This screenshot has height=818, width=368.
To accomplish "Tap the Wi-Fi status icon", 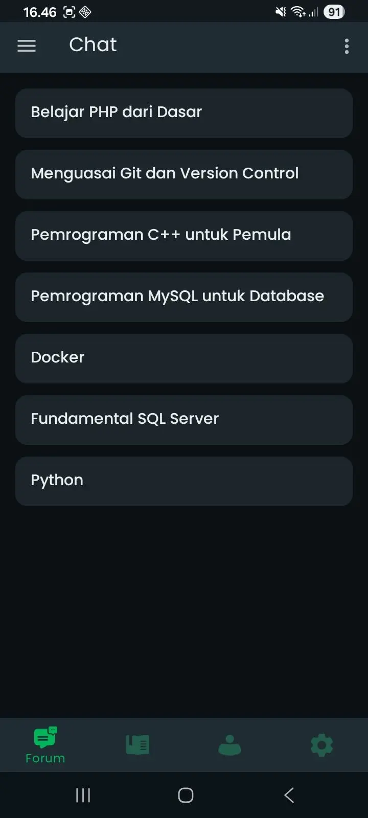I will pos(298,12).
